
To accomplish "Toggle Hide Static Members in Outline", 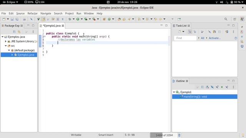I will click(x=217, y=87).
